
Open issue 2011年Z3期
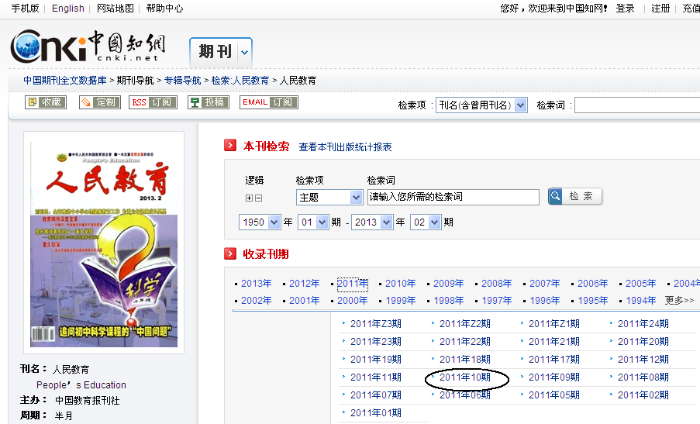(375, 323)
